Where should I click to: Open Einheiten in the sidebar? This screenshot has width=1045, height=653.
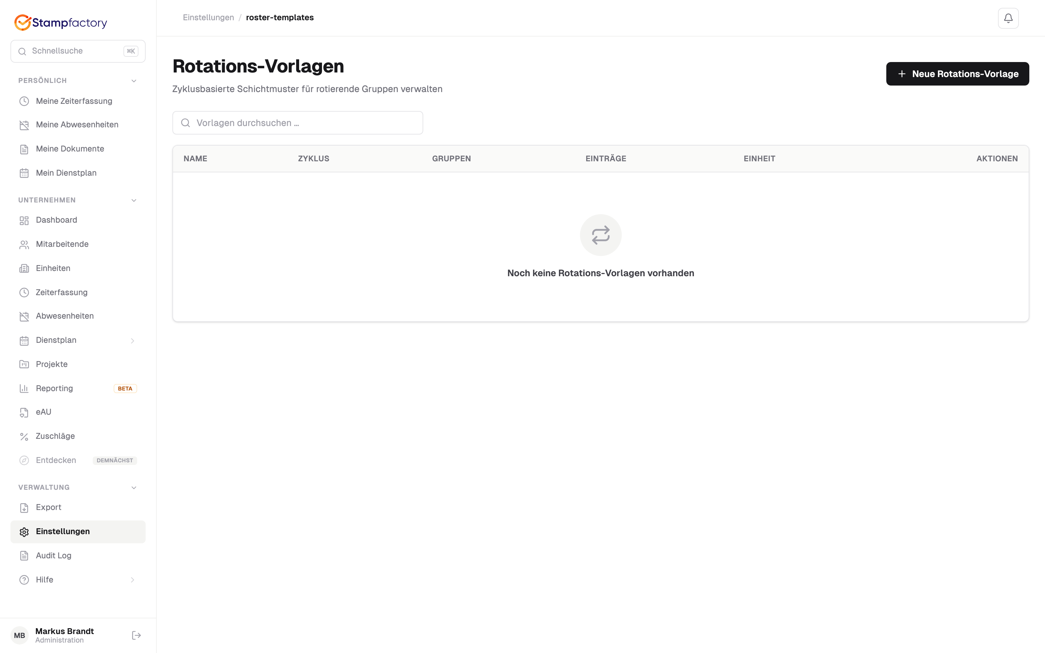(x=78, y=268)
